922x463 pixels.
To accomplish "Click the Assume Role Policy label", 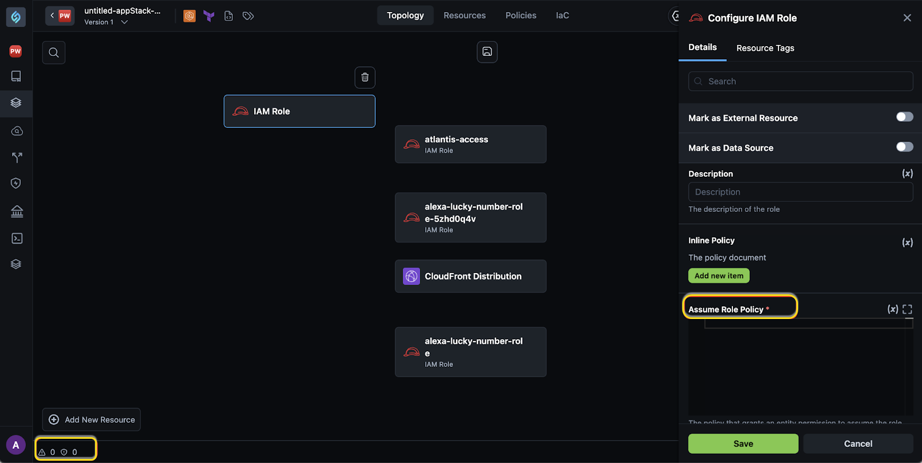I will pos(725,309).
